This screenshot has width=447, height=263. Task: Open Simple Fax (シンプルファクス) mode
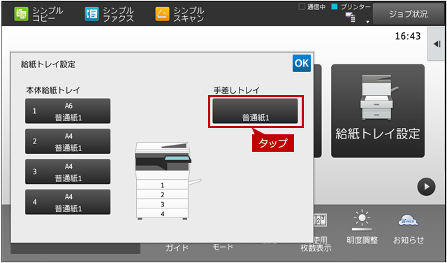pyautogui.click(x=109, y=14)
